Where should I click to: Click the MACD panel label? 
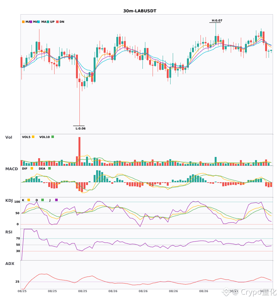(x=12, y=169)
